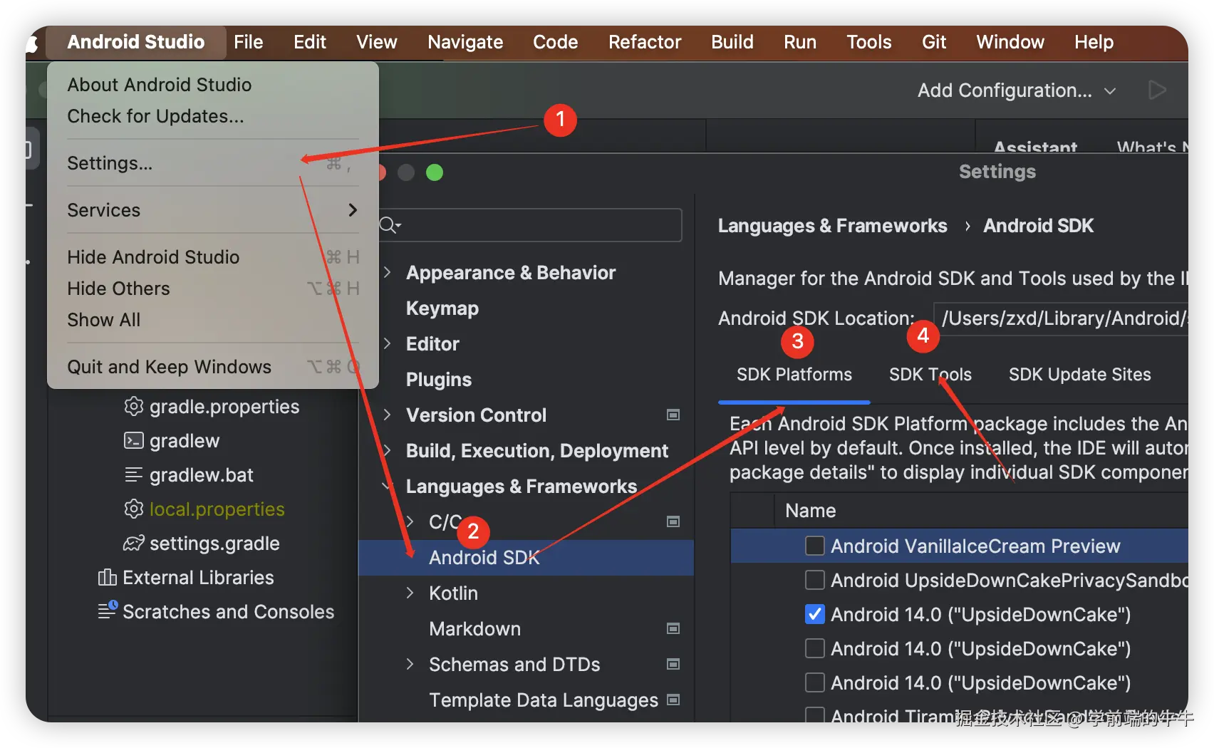Click the terminal icon beside gradlew
The width and height of the screenshot is (1214, 748).
(133, 440)
